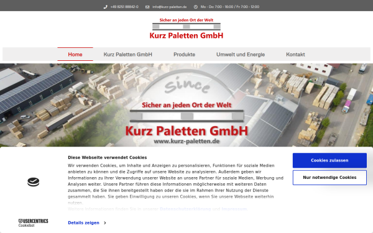
Task: Select the Home navigation tab
Action: (x=75, y=54)
